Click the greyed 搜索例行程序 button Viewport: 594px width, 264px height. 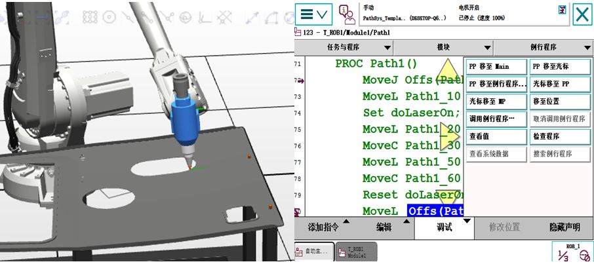tap(560, 154)
